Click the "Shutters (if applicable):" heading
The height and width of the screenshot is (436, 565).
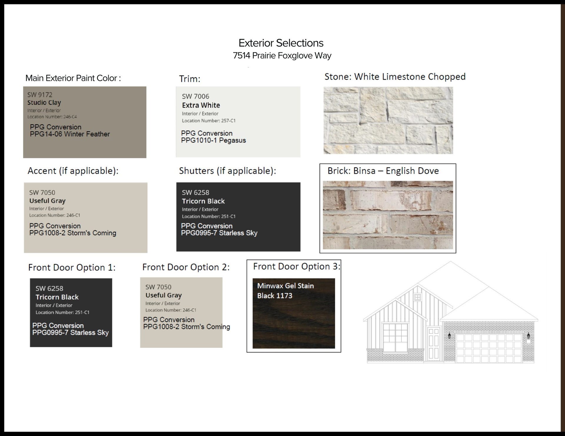[227, 171]
